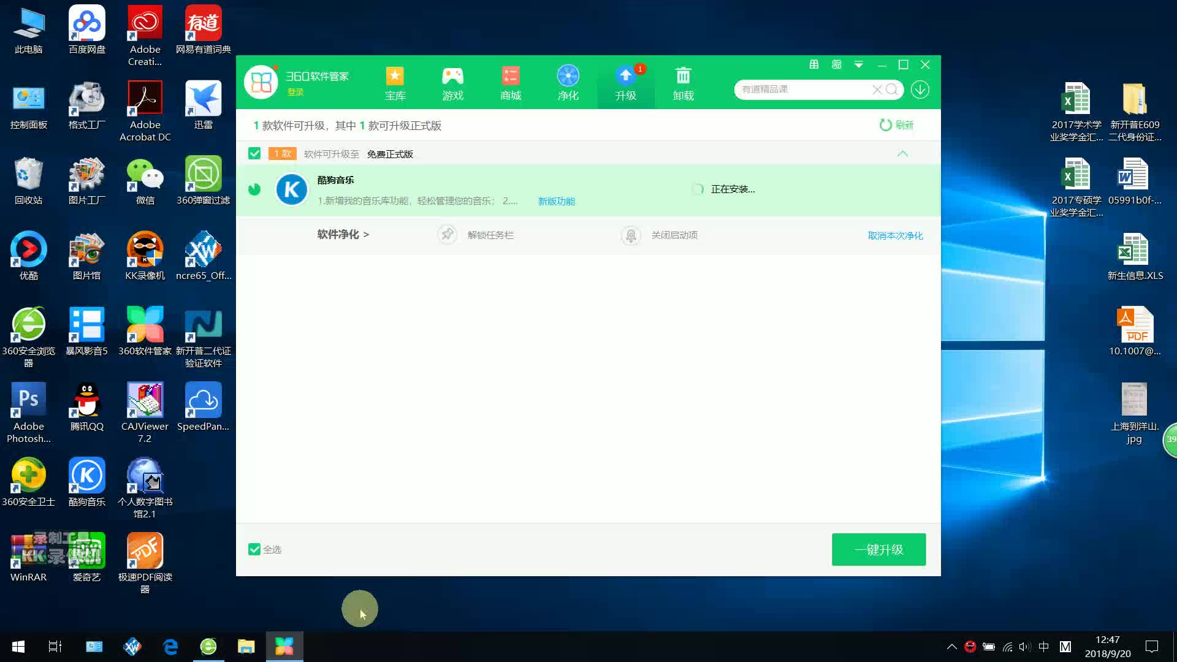Select the 360安全卫士 desktop icon
The width and height of the screenshot is (1177, 662).
tap(28, 482)
